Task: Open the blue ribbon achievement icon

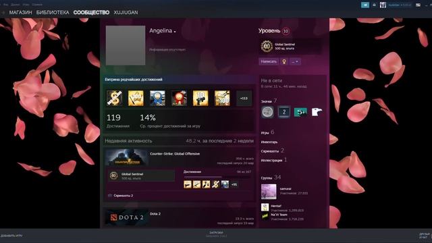Action: click(x=157, y=99)
